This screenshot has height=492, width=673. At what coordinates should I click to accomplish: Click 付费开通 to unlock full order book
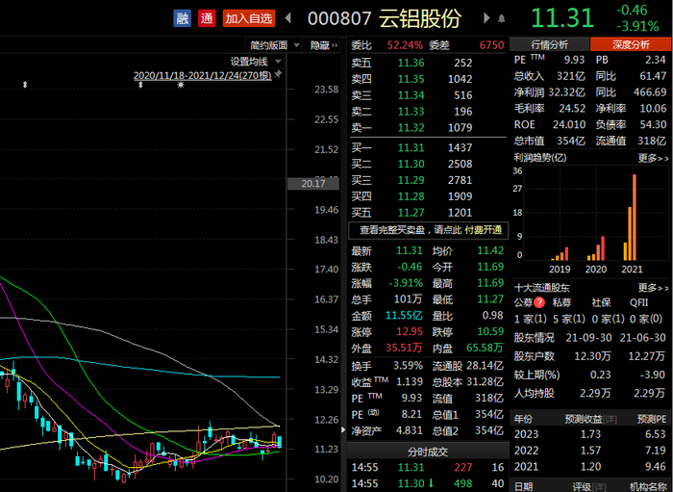coord(484,230)
